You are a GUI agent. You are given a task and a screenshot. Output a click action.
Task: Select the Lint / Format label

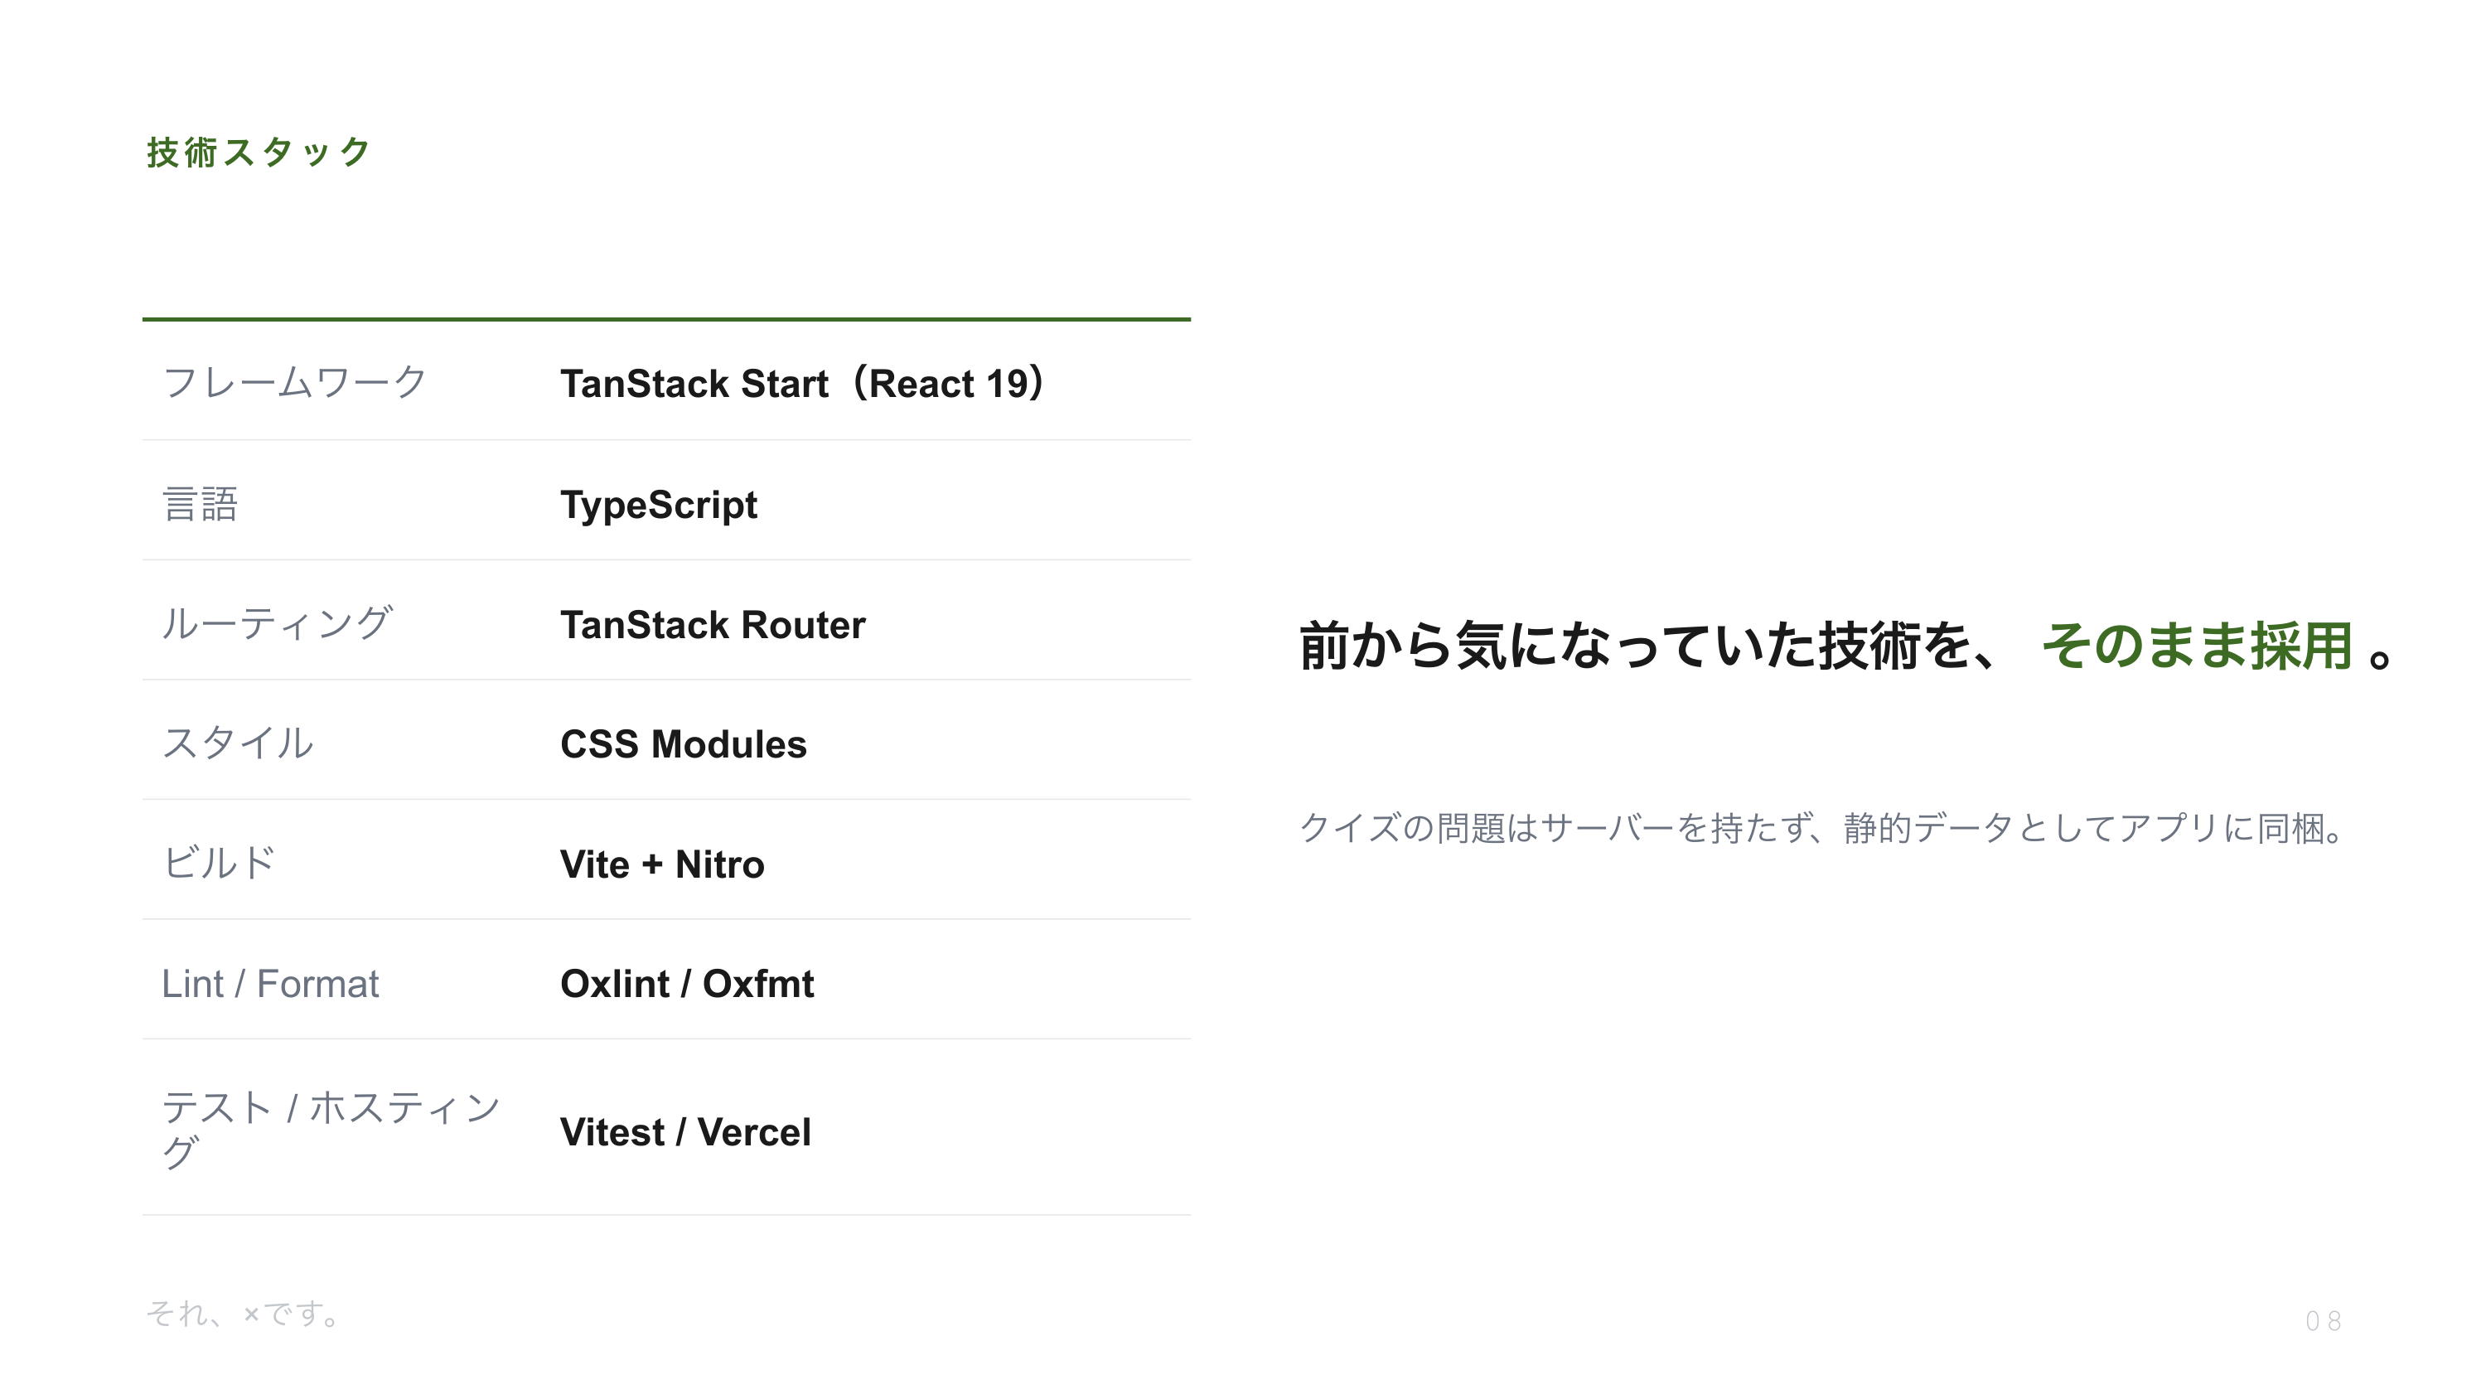(270, 984)
